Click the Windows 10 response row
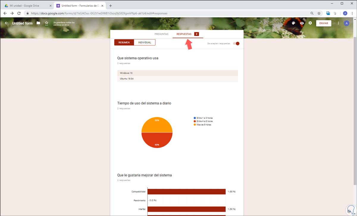Viewport: 357px width, 216px height. point(178,73)
